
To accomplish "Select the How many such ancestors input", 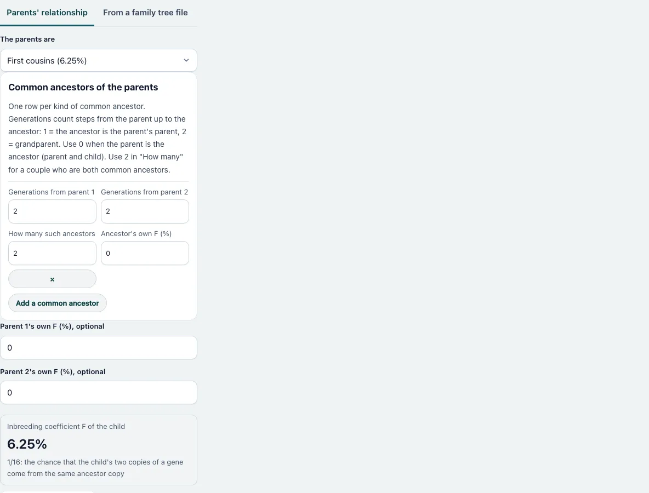I will pos(52,253).
